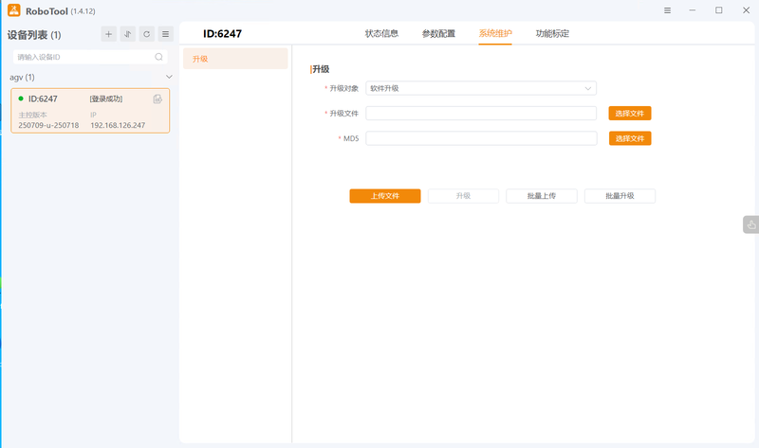Open the 功能标定 tab
This screenshot has width=759, height=448.
552,33
